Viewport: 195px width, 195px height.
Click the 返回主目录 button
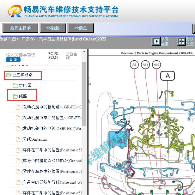tap(20, 28)
